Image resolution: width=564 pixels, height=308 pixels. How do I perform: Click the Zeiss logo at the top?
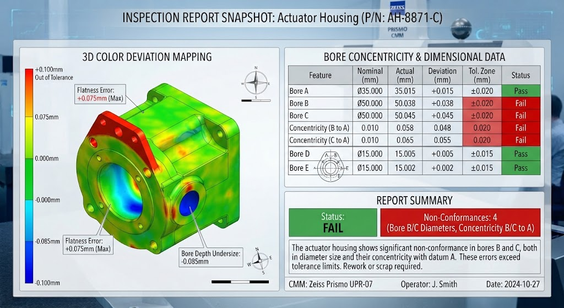398,9
